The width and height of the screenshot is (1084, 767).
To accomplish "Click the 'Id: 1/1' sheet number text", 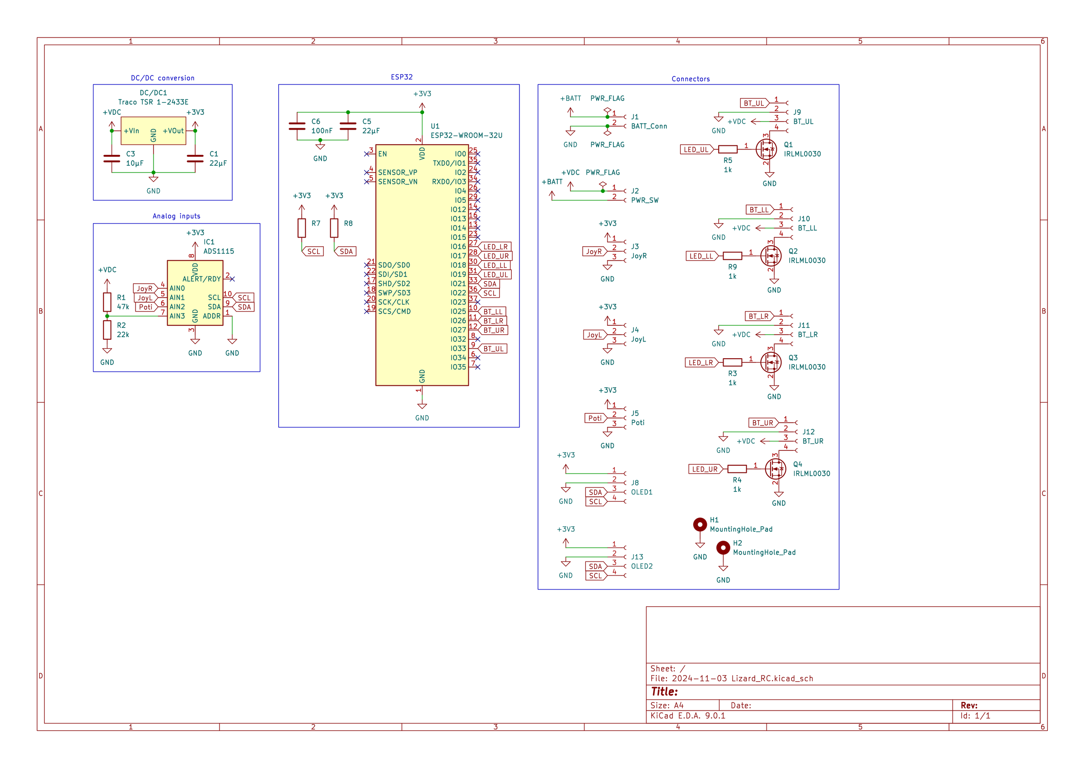I will point(975,716).
